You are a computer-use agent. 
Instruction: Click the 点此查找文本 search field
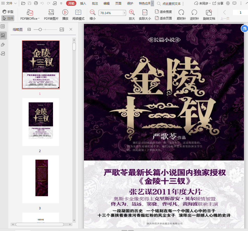(x=171, y=4)
